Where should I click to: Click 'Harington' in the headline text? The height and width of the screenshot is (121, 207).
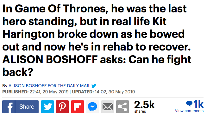[28, 34]
